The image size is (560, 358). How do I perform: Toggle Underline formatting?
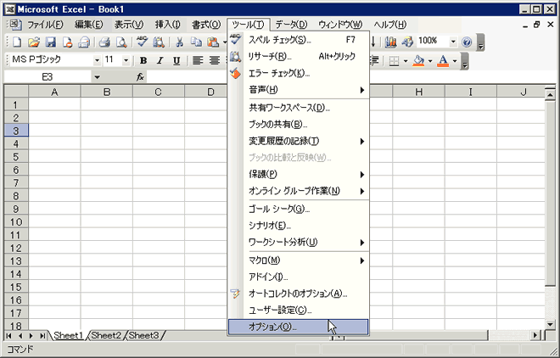tap(176, 61)
